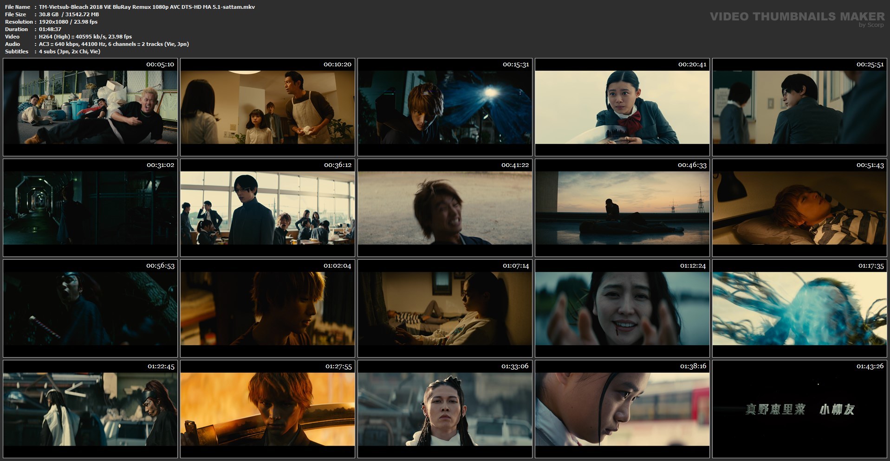Screen dimensions: 890x461
Task: Open the thumbnail stamped 00:41:22
Action: 445,208
